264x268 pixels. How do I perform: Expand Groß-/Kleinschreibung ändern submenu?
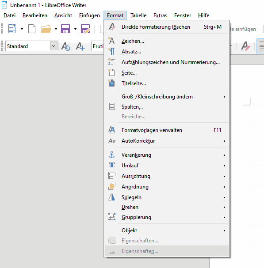pos(167,97)
